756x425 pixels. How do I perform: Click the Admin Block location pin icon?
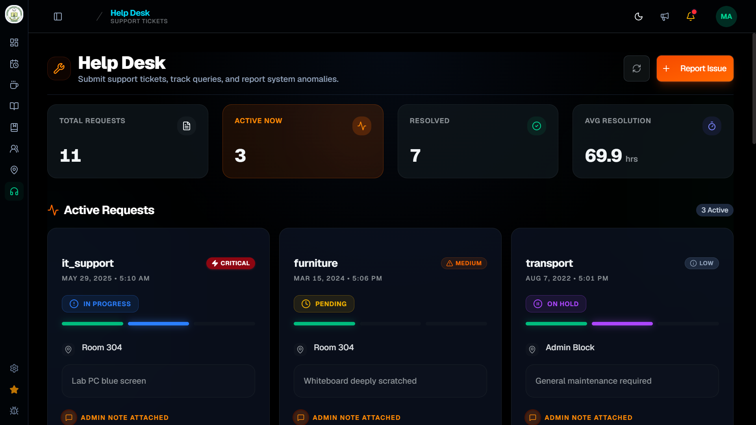pos(532,349)
